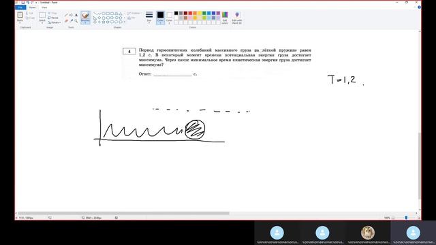
Task: Activate the Color 2 background button
Action: click(x=170, y=18)
